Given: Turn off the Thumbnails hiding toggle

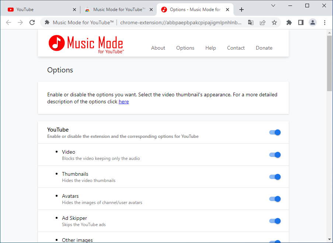Looking at the screenshot, I should point(275,177).
